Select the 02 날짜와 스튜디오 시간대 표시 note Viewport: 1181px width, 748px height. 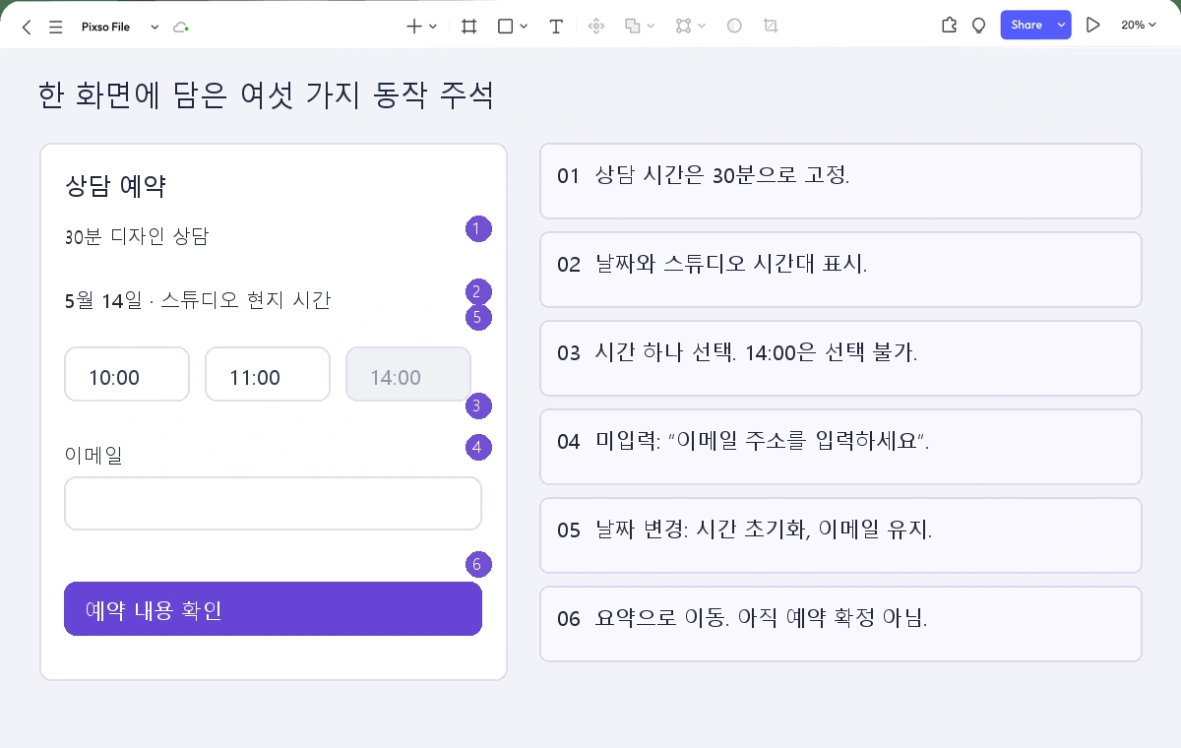(840, 270)
